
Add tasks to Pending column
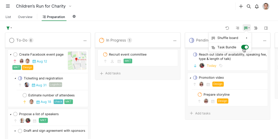[x=200, y=113]
